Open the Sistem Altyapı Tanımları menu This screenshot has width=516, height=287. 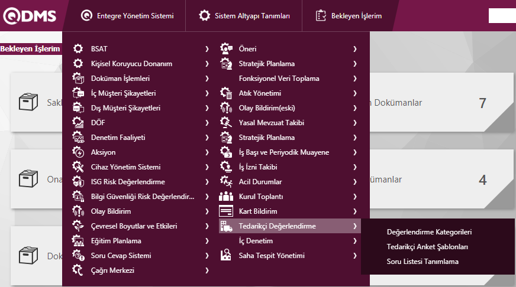[244, 16]
